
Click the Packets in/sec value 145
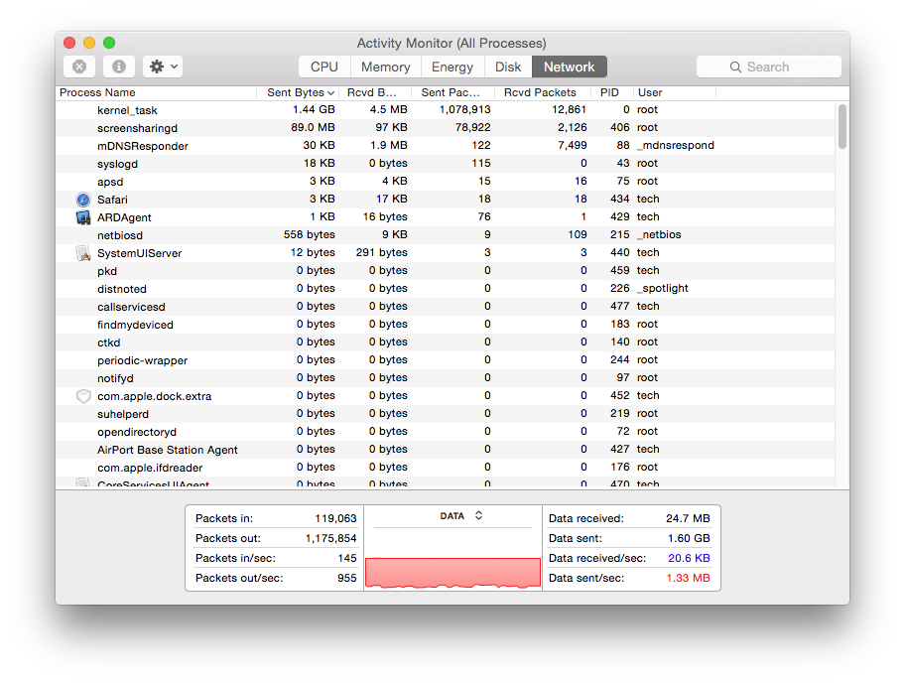point(347,558)
